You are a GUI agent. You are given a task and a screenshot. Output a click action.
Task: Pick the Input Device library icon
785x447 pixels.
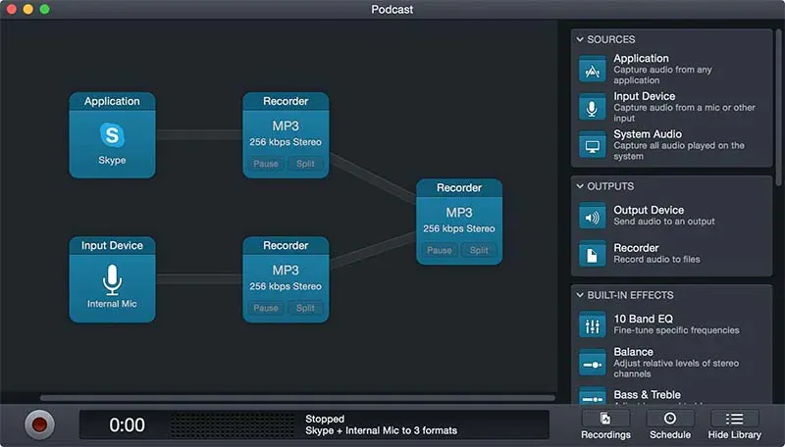(592, 107)
